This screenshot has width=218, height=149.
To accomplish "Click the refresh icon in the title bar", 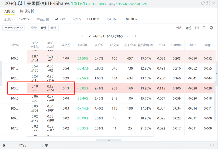I will coord(203,3).
